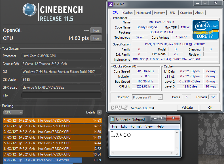Switch to the Graphics tab in CPU-Z
Viewport: 224px width, 164px height.
pos(186,13)
